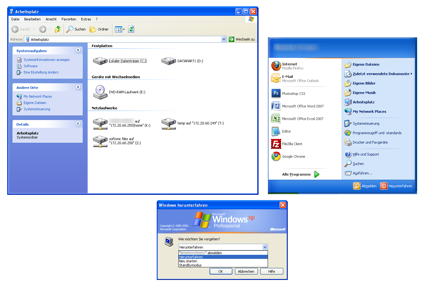This screenshot has width=425, height=284.
Task: Select the home (K:) network drive icon
Action: coord(100,124)
